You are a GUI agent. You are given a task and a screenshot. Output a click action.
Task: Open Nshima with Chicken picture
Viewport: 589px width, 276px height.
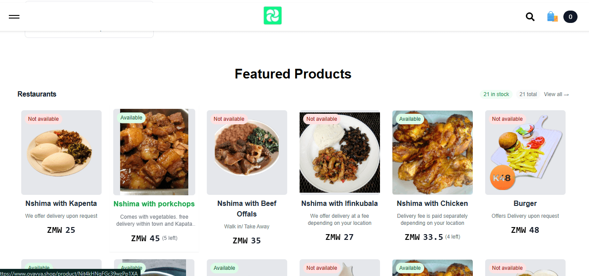pos(433,152)
